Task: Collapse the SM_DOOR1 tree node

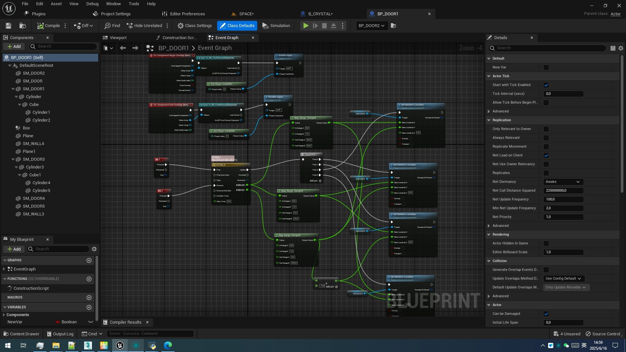Action: click(x=13, y=89)
